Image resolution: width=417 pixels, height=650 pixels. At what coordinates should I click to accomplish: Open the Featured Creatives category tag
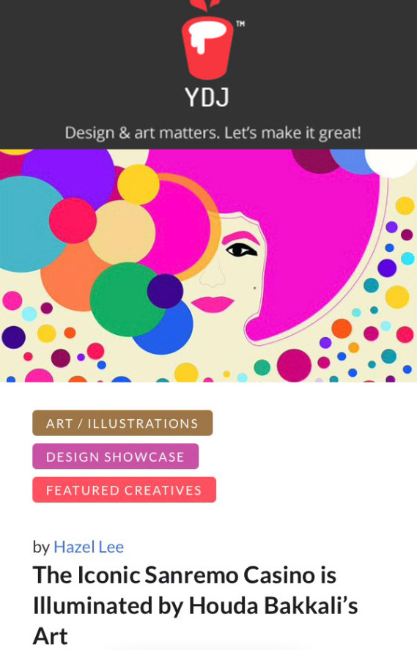pyautogui.click(x=124, y=490)
